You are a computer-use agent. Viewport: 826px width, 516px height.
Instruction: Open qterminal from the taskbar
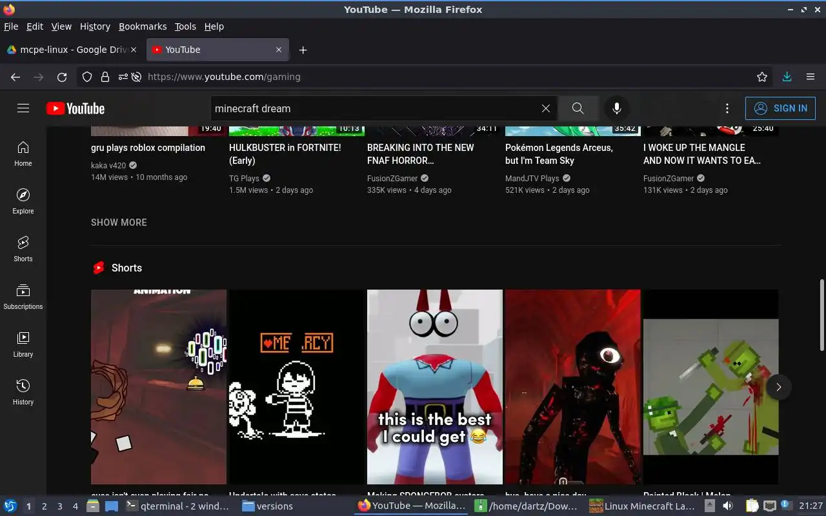178,506
